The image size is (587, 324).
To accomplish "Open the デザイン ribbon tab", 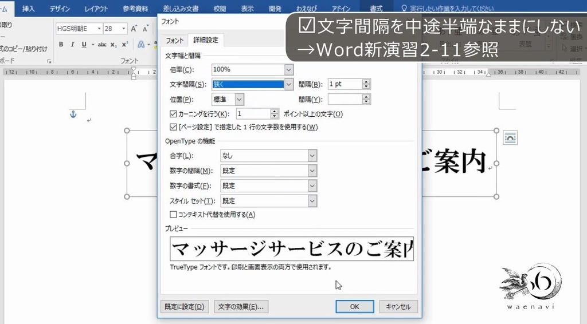I will tap(60, 8).
